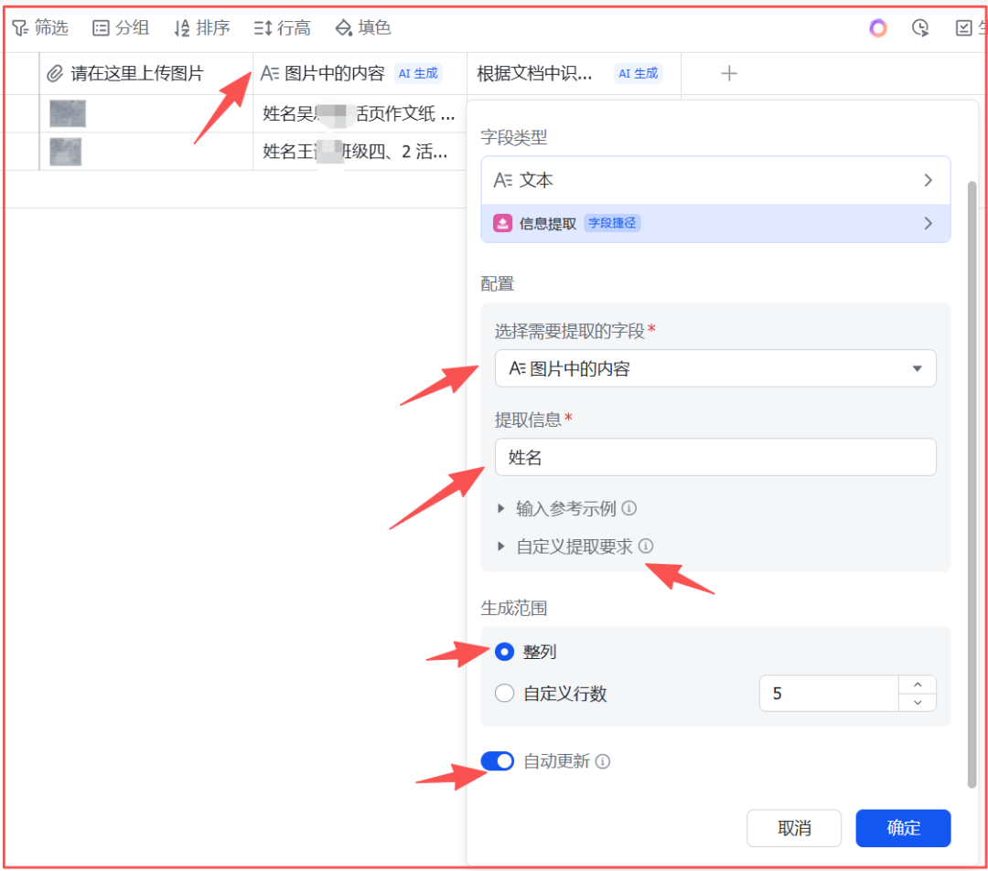Viewport: 988px width, 871px height.
Task: Select the 整列 generation range option
Action: (504, 652)
